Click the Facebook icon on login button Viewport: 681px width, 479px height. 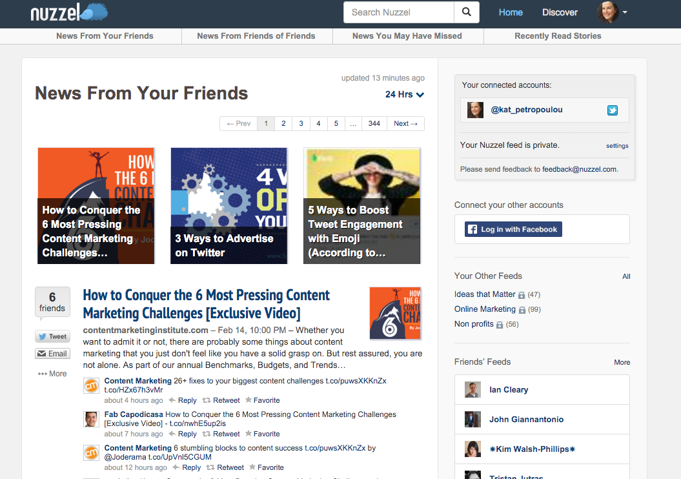(x=472, y=229)
